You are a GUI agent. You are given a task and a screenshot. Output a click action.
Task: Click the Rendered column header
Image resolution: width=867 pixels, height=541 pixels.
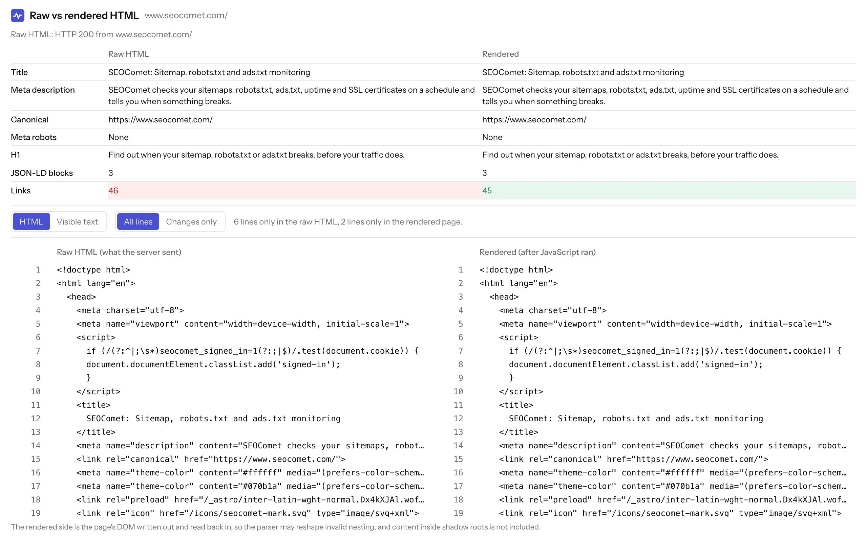pos(500,54)
